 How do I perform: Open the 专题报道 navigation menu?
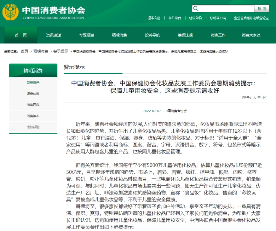click(x=86, y=35)
